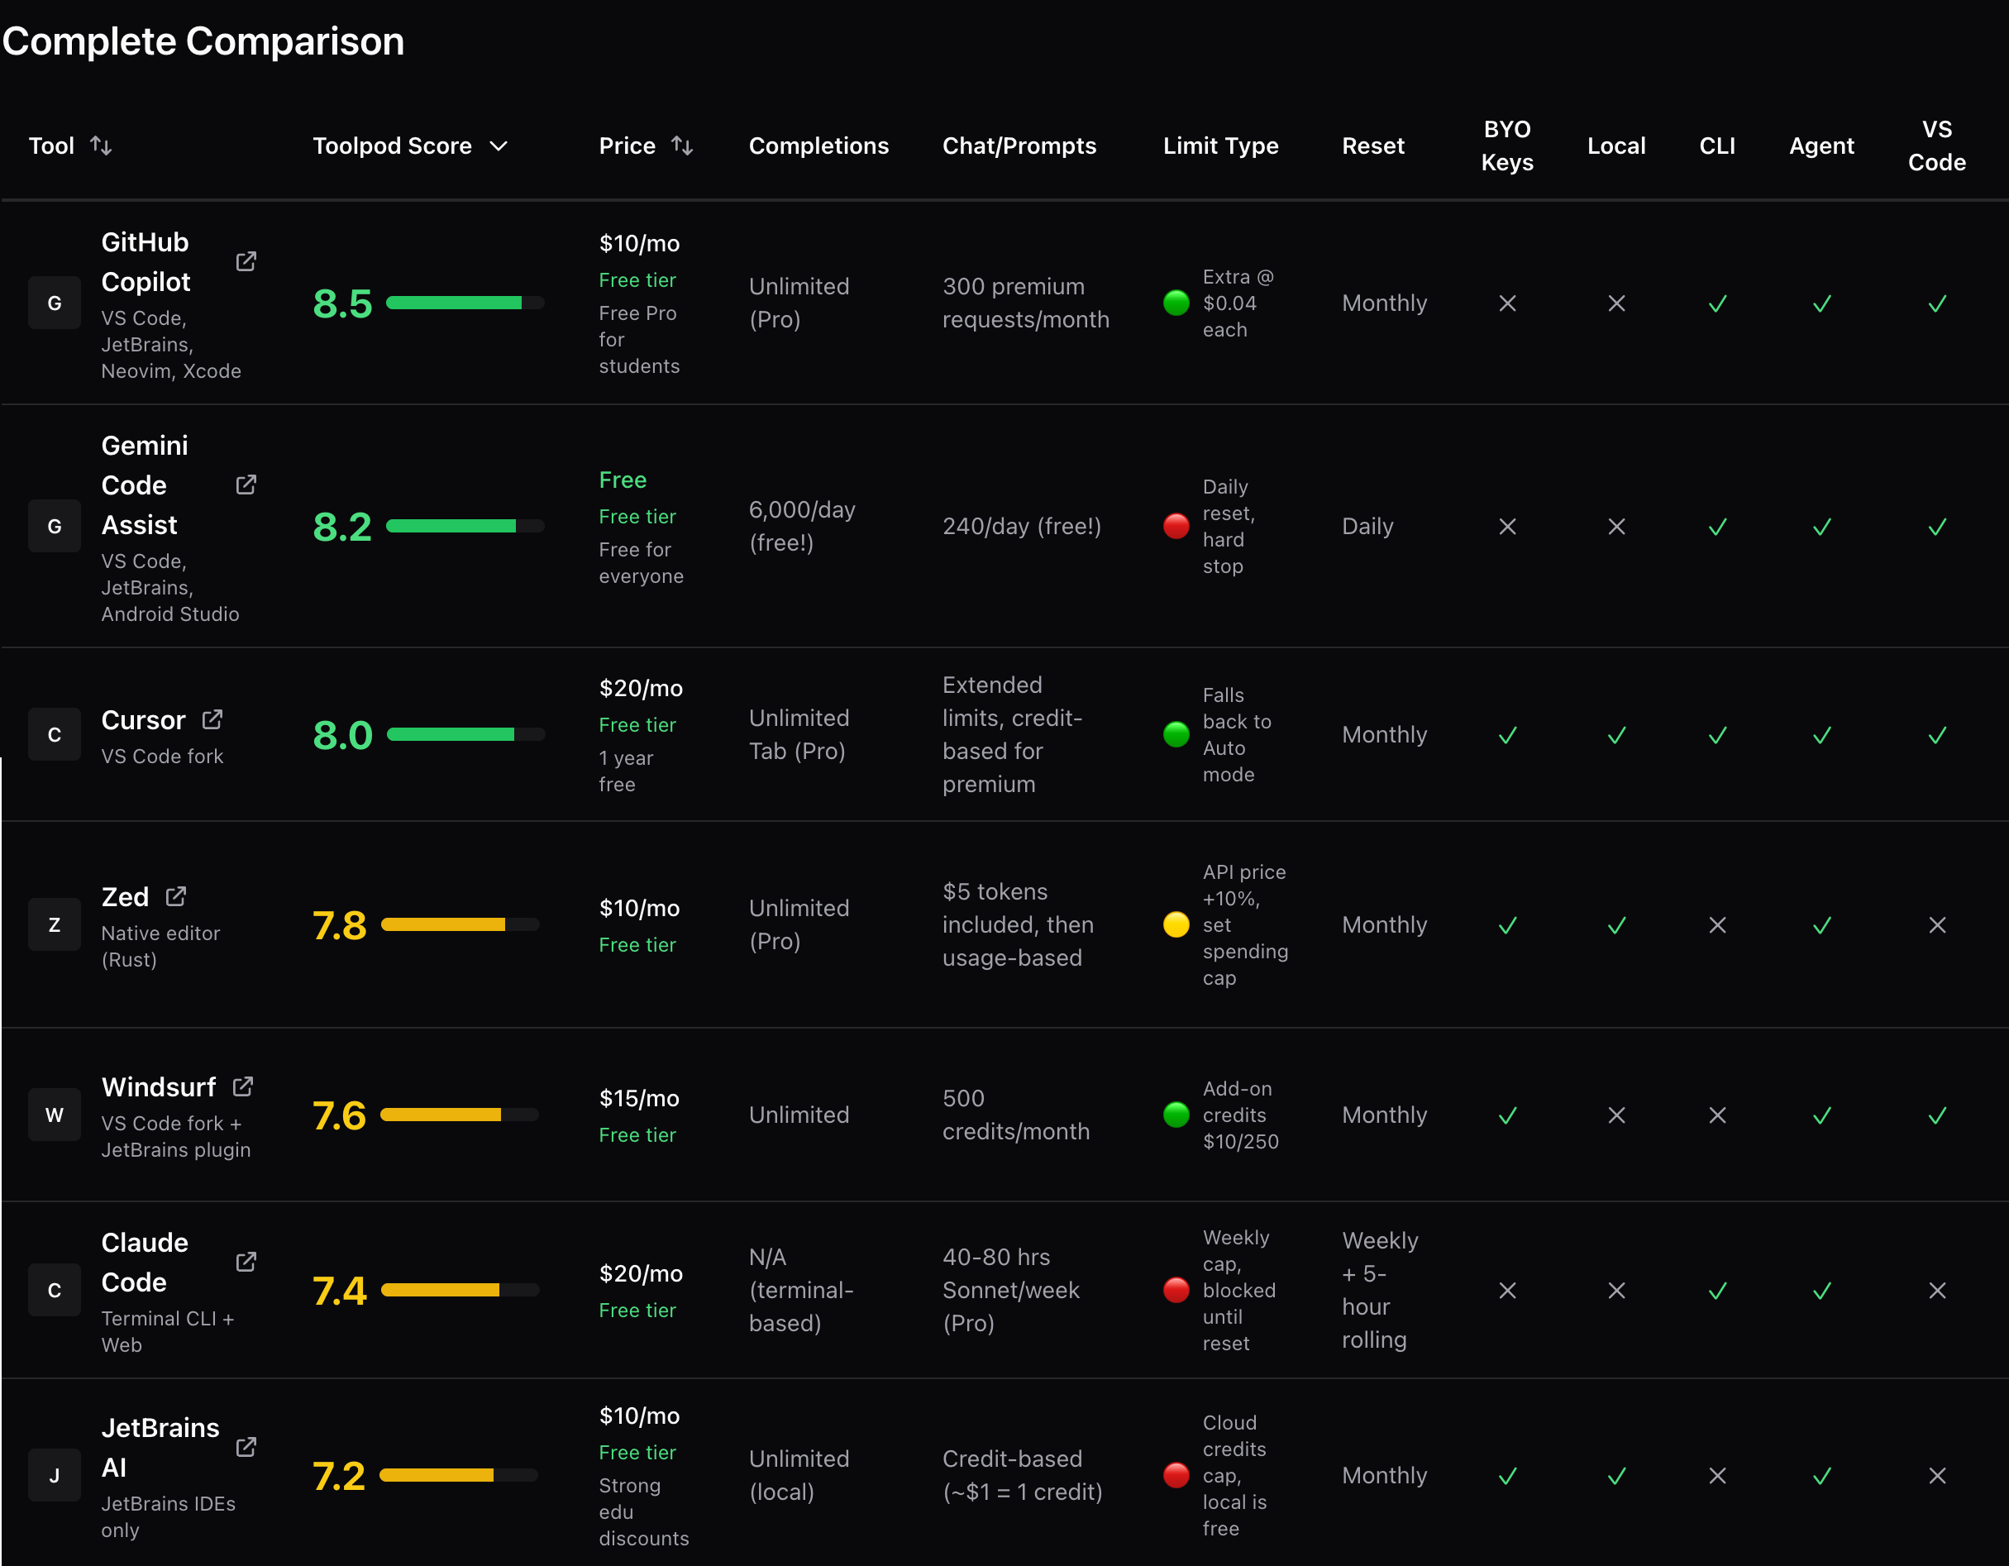
Task: Click the Cursor tool logo icon
Action: pyautogui.click(x=55, y=733)
